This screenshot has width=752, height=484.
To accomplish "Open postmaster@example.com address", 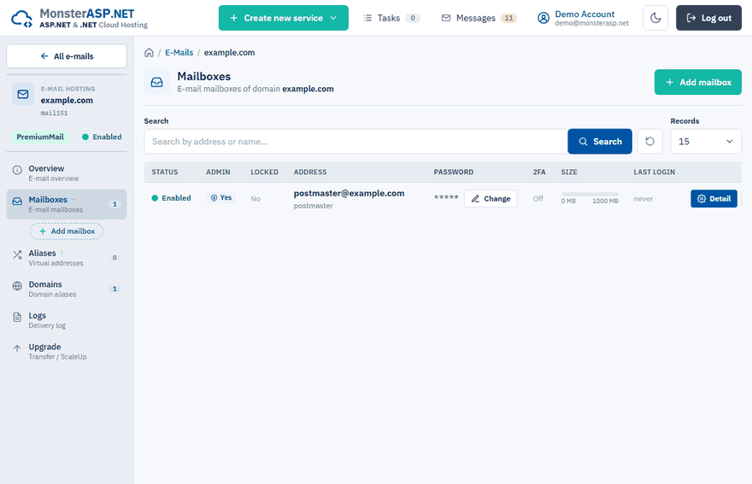I will (349, 193).
